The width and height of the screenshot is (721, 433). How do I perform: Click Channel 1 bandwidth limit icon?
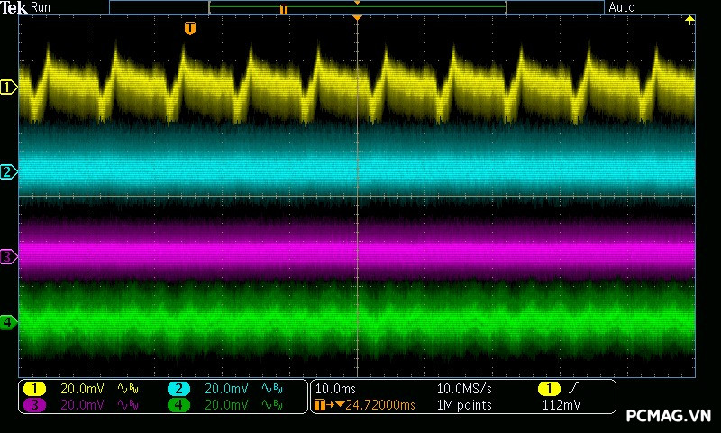[130, 389]
